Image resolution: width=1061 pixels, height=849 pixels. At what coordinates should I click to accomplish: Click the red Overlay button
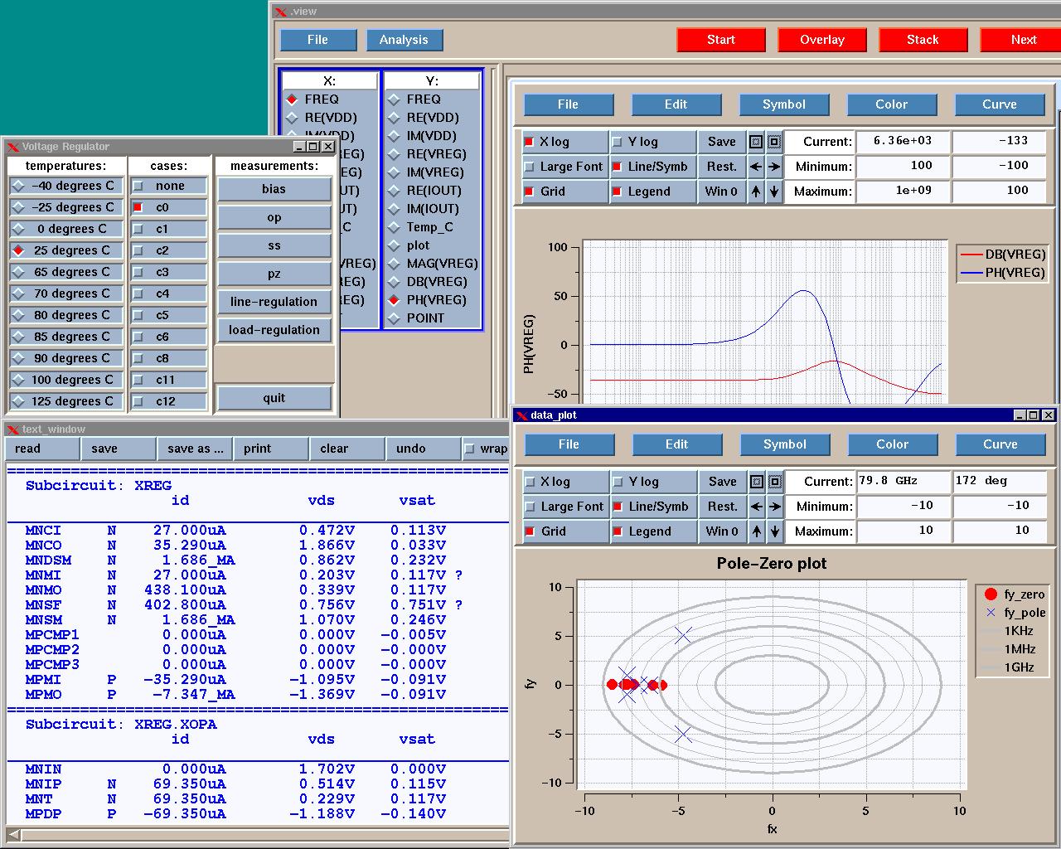point(821,40)
